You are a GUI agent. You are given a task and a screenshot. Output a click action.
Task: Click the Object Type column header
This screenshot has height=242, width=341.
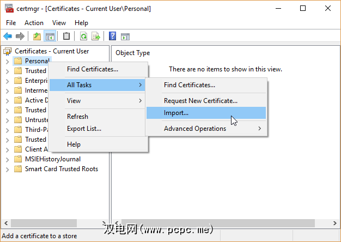pos(133,53)
